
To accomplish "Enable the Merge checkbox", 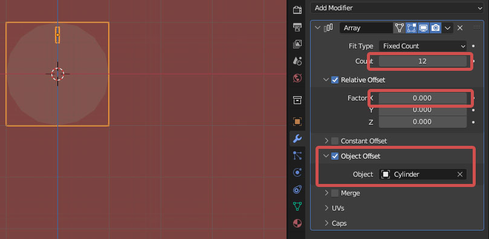I will (x=335, y=193).
